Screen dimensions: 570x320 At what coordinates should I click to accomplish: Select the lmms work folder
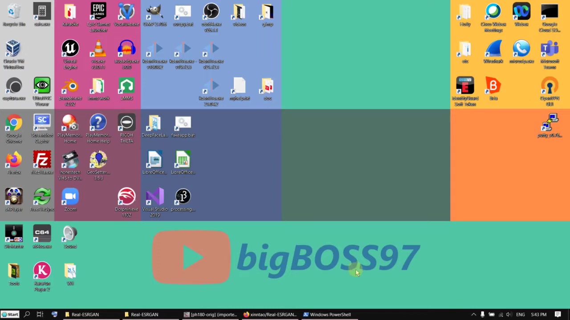pyautogui.click(x=98, y=89)
